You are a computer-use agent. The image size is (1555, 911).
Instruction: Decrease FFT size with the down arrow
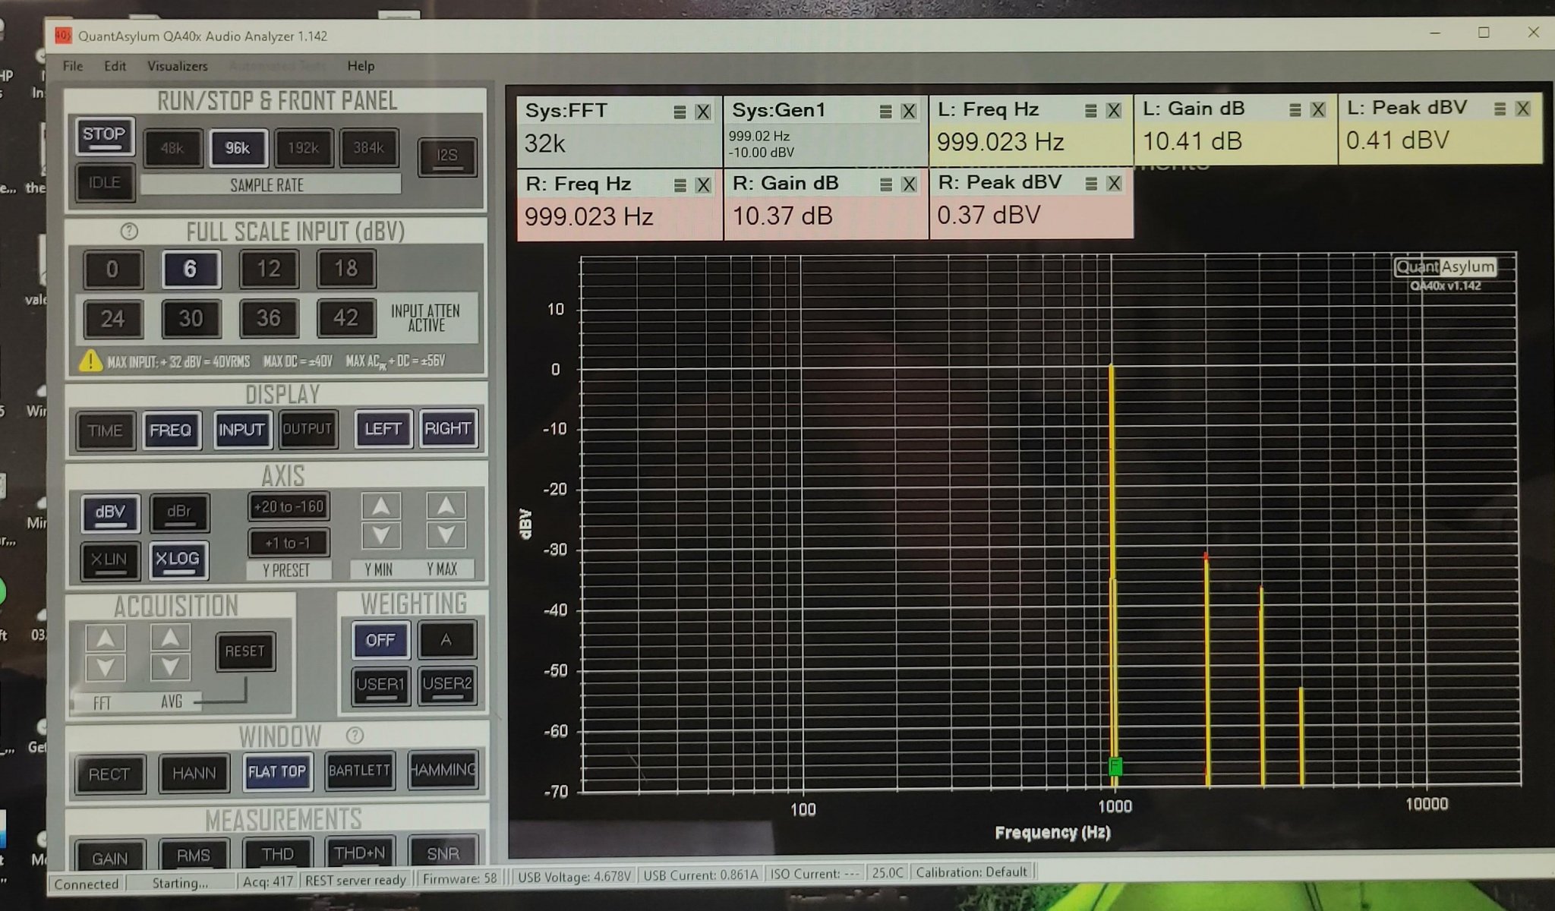point(106,668)
